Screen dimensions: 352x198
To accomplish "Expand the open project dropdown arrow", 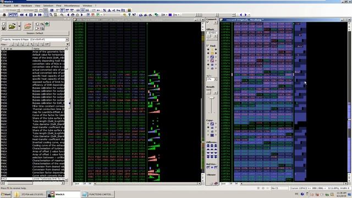I will tap(19, 26).
